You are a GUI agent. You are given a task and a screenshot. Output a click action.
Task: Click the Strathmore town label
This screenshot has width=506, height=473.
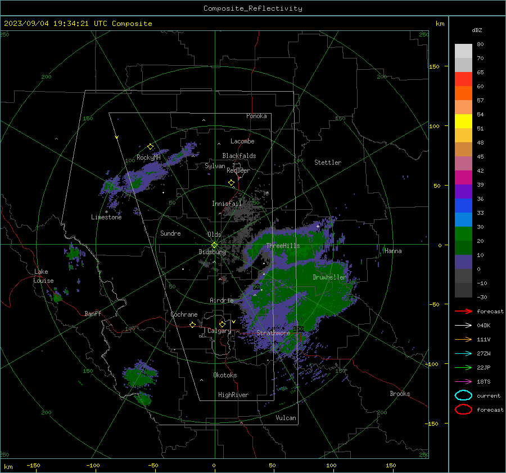coord(273,332)
